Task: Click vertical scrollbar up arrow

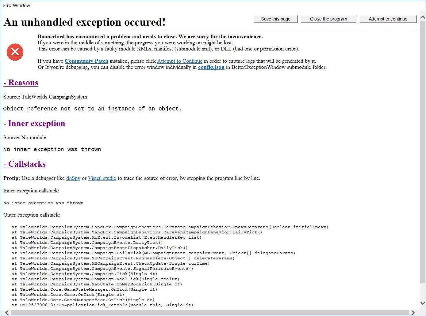Action: (x=423, y=17)
